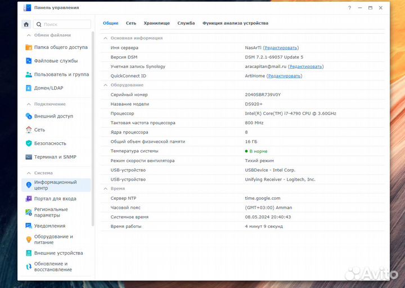Image resolution: width=405 pixels, height=288 pixels.
Task: Open the Terminal and SNMP icon
Action: (x=29, y=157)
